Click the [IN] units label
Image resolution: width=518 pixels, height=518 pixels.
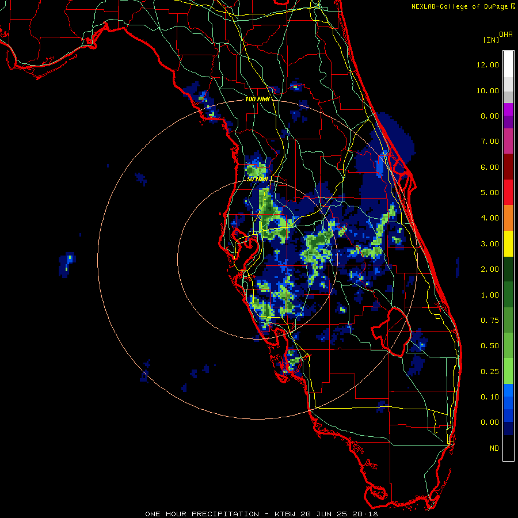click(x=491, y=40)
